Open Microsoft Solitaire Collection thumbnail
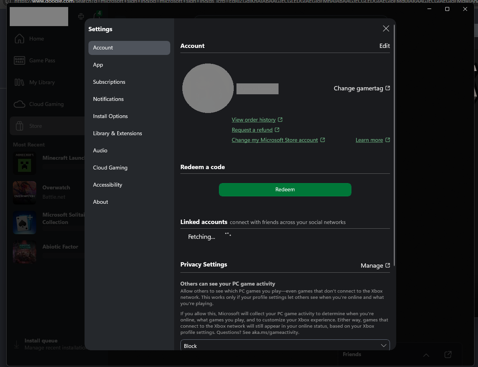The height and width of the screenshot is (367, 478). [x=25, y=222]
